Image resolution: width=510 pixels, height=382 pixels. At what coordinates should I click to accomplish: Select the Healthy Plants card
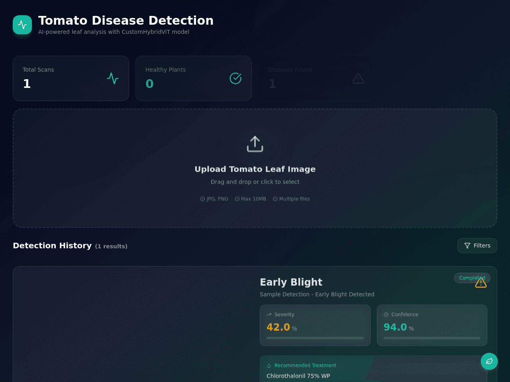tap(194, 78)
